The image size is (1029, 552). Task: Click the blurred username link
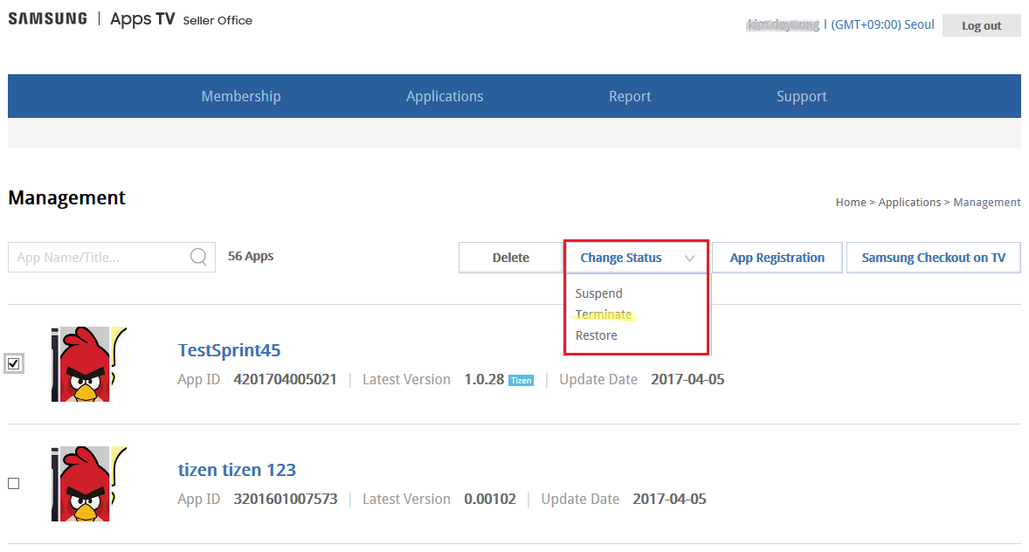click(x=784, y=25)
